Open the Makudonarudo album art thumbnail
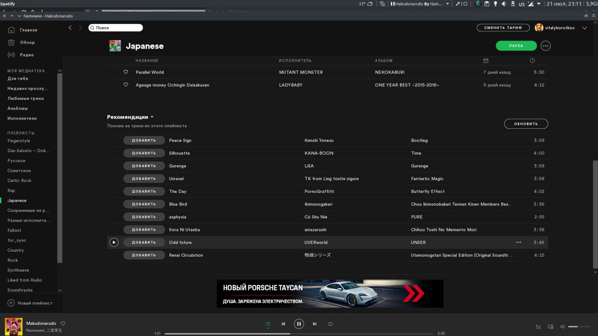The image size is (598, 336). click(x=14, y=326)
